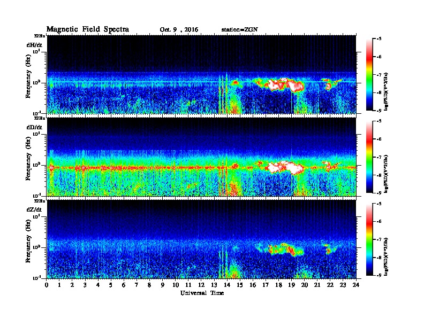The height and width of the screenshot is (327, 424).
Task: Click the 10⁻¹ frequency tick on dZ/dt panel
Action: point(36,278)
